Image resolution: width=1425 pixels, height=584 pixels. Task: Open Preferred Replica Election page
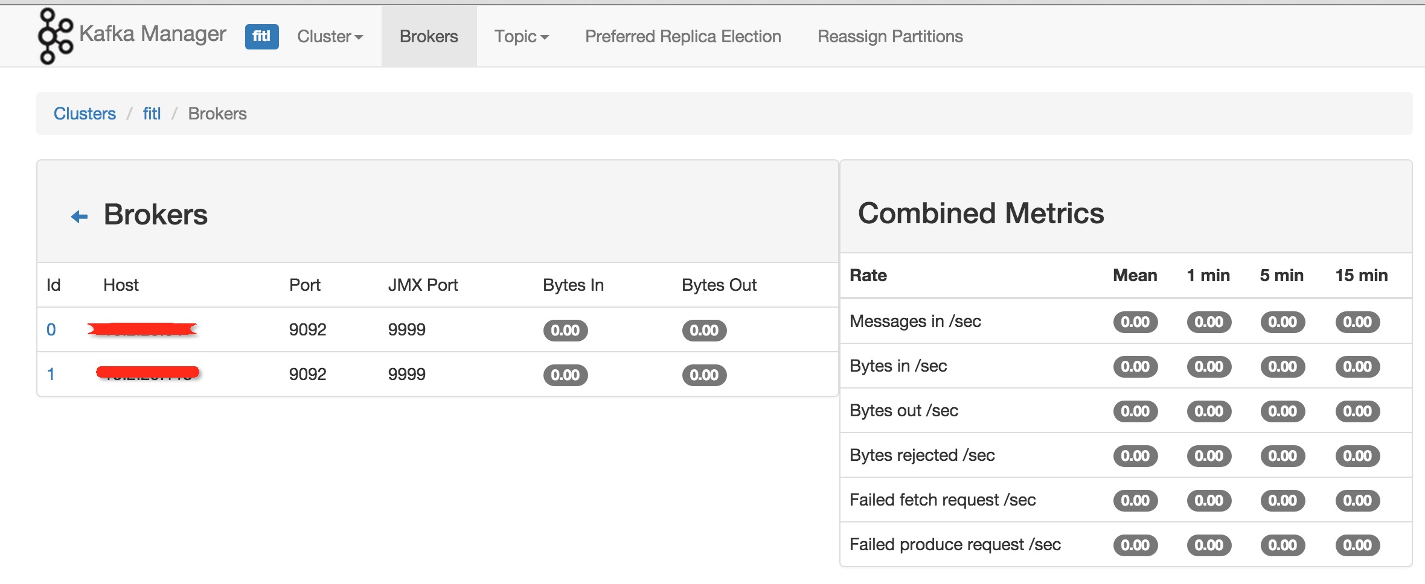(x=683, y=36)
